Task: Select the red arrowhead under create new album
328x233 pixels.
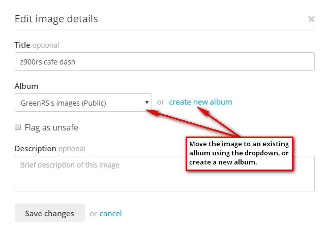Action: click(202, 111)
